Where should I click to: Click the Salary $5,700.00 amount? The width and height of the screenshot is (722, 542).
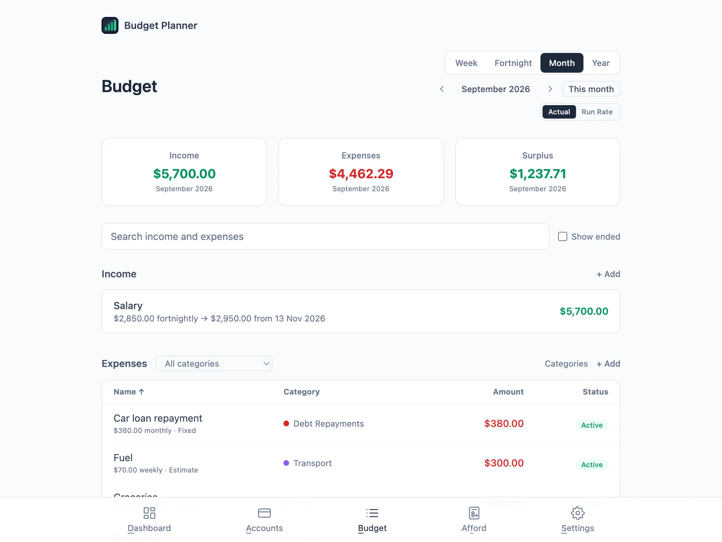tap(584, 311)
